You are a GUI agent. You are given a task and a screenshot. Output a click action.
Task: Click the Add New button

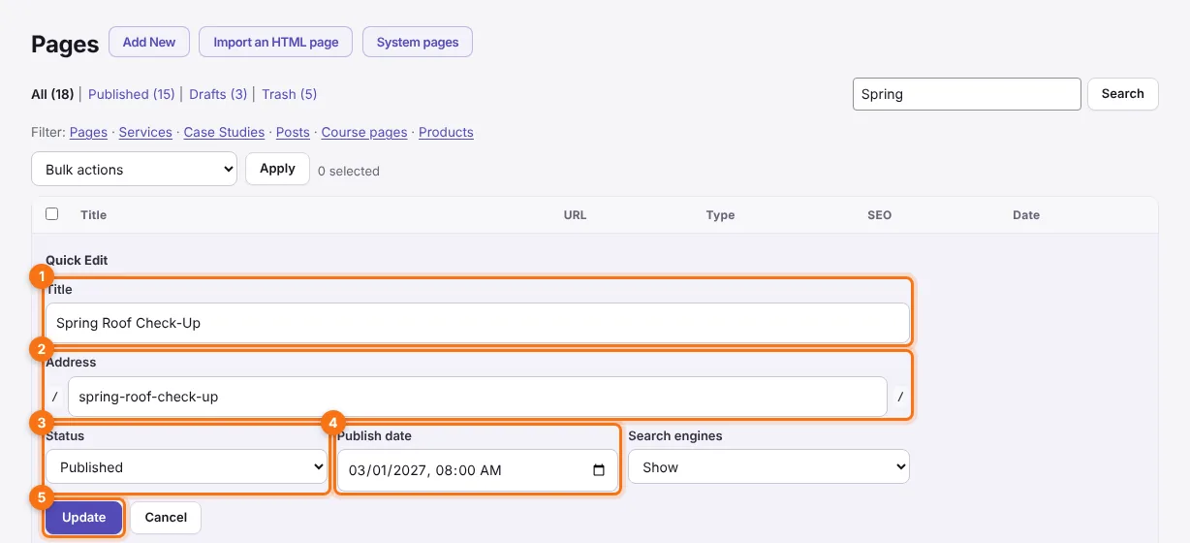[x=149, y=43]
